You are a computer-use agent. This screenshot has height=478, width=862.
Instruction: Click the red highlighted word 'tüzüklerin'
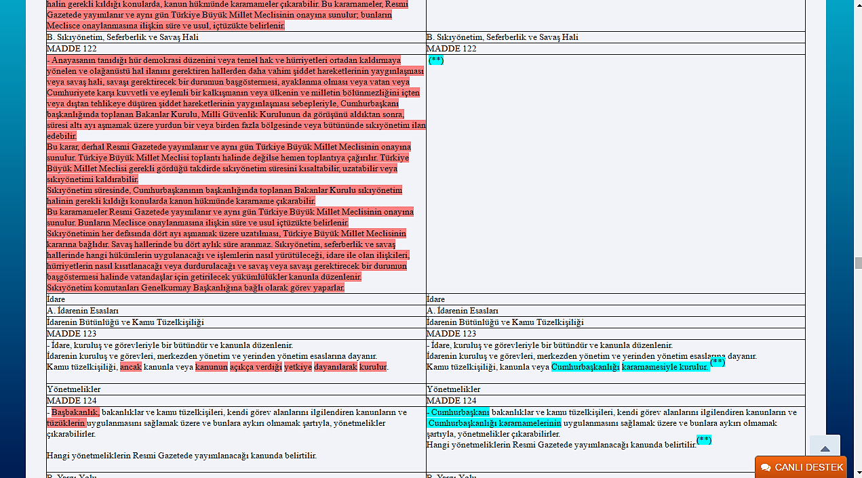click(x=66, y=423)
